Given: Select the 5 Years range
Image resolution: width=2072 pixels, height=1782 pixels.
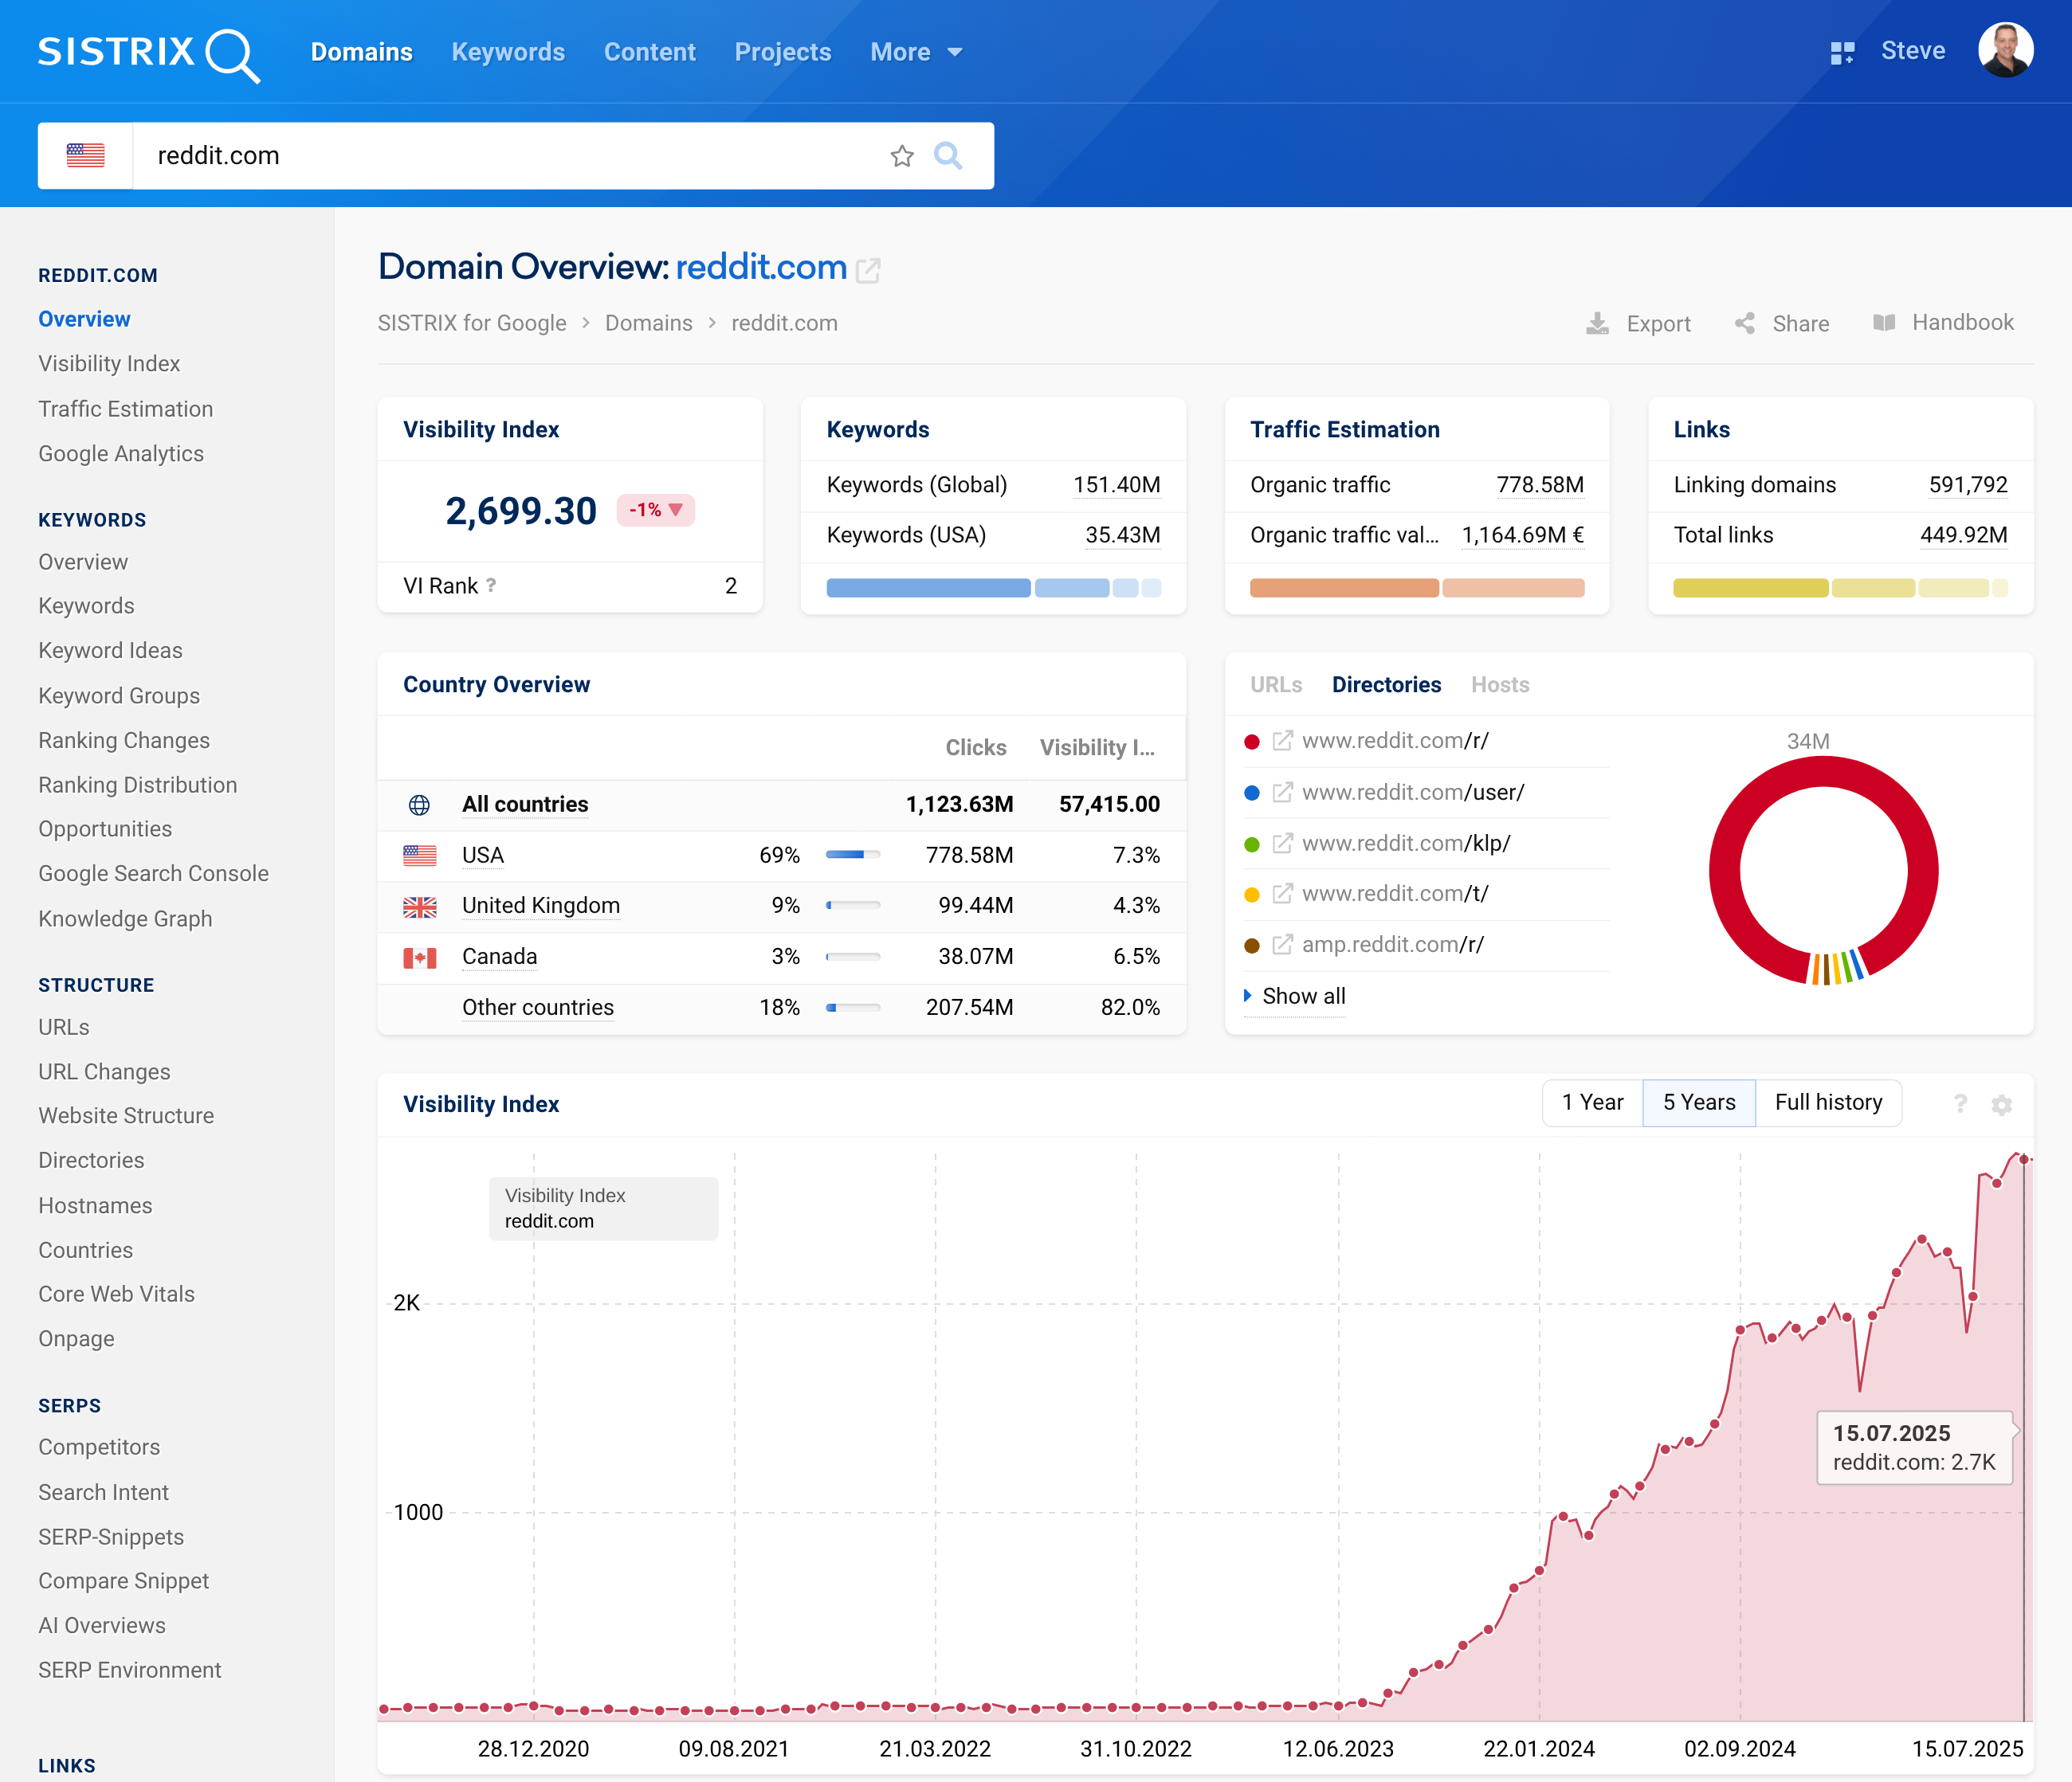Looking at the screenshot, I should pos(1699,1102).
